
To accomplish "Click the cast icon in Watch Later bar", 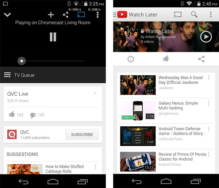I will 177,15.
